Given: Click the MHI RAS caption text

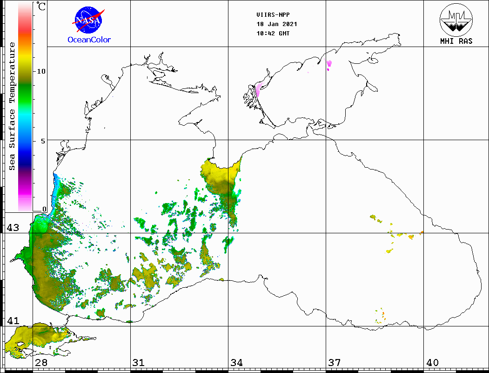Looking at the screenshot, I should click(x=456, y=41).
